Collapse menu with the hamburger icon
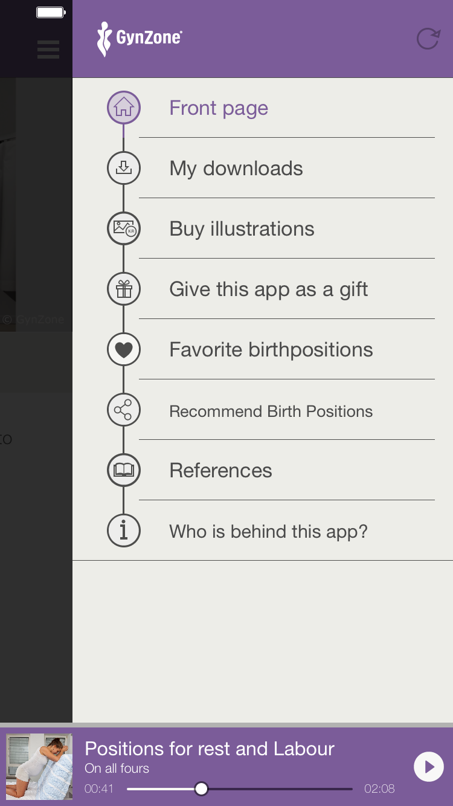The height and width of the screenshot is (806, 453). click(x=48, y=49)
